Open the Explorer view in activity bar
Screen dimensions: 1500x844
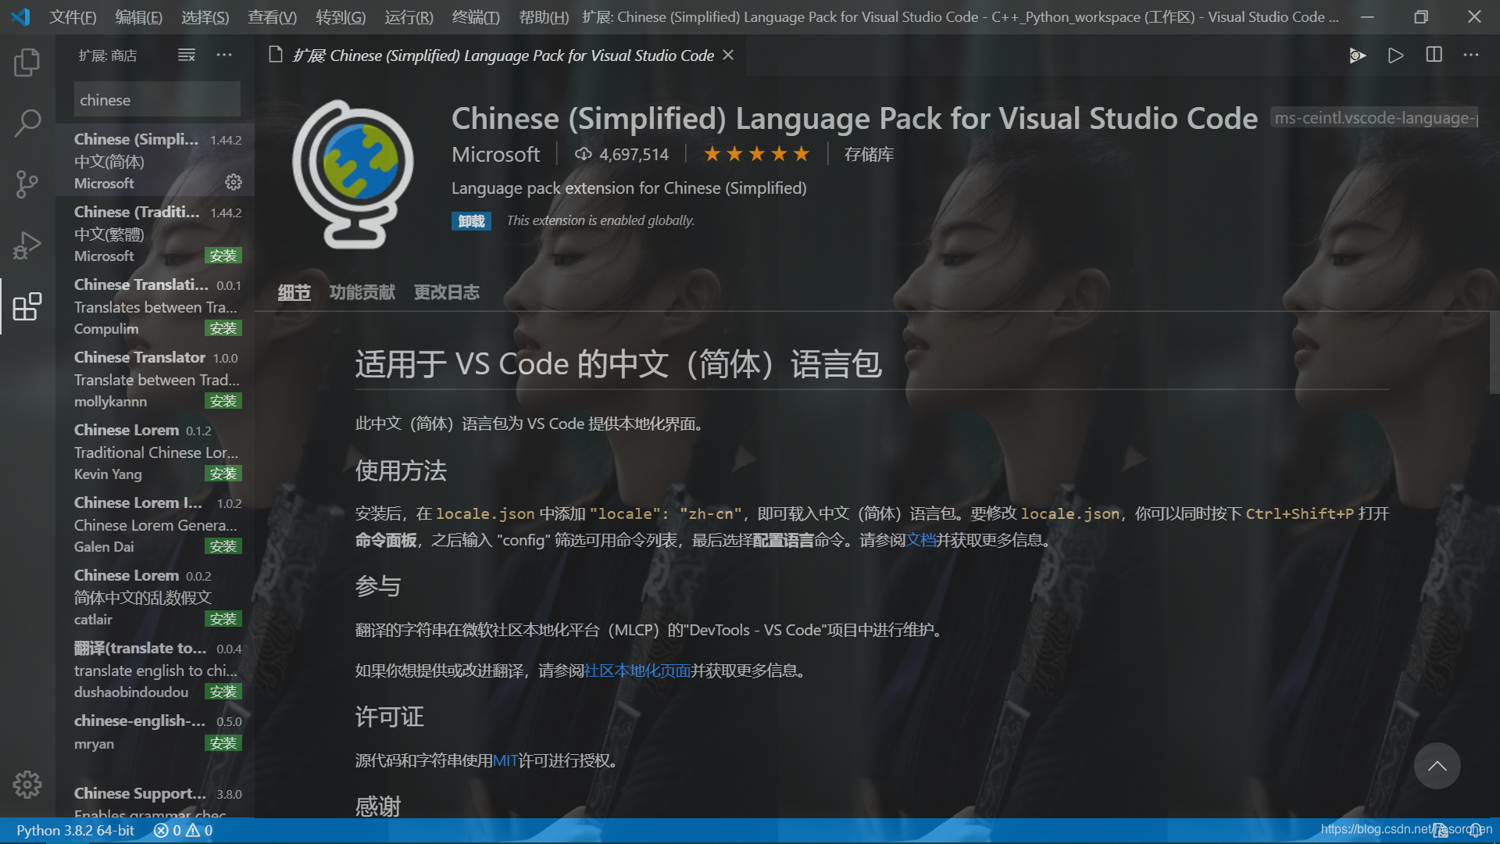click(x=27, y=62)
